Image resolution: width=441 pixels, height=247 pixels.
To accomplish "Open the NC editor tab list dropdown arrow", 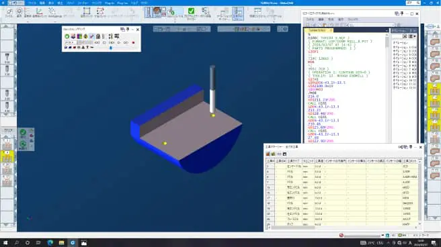I will point(387,30).
